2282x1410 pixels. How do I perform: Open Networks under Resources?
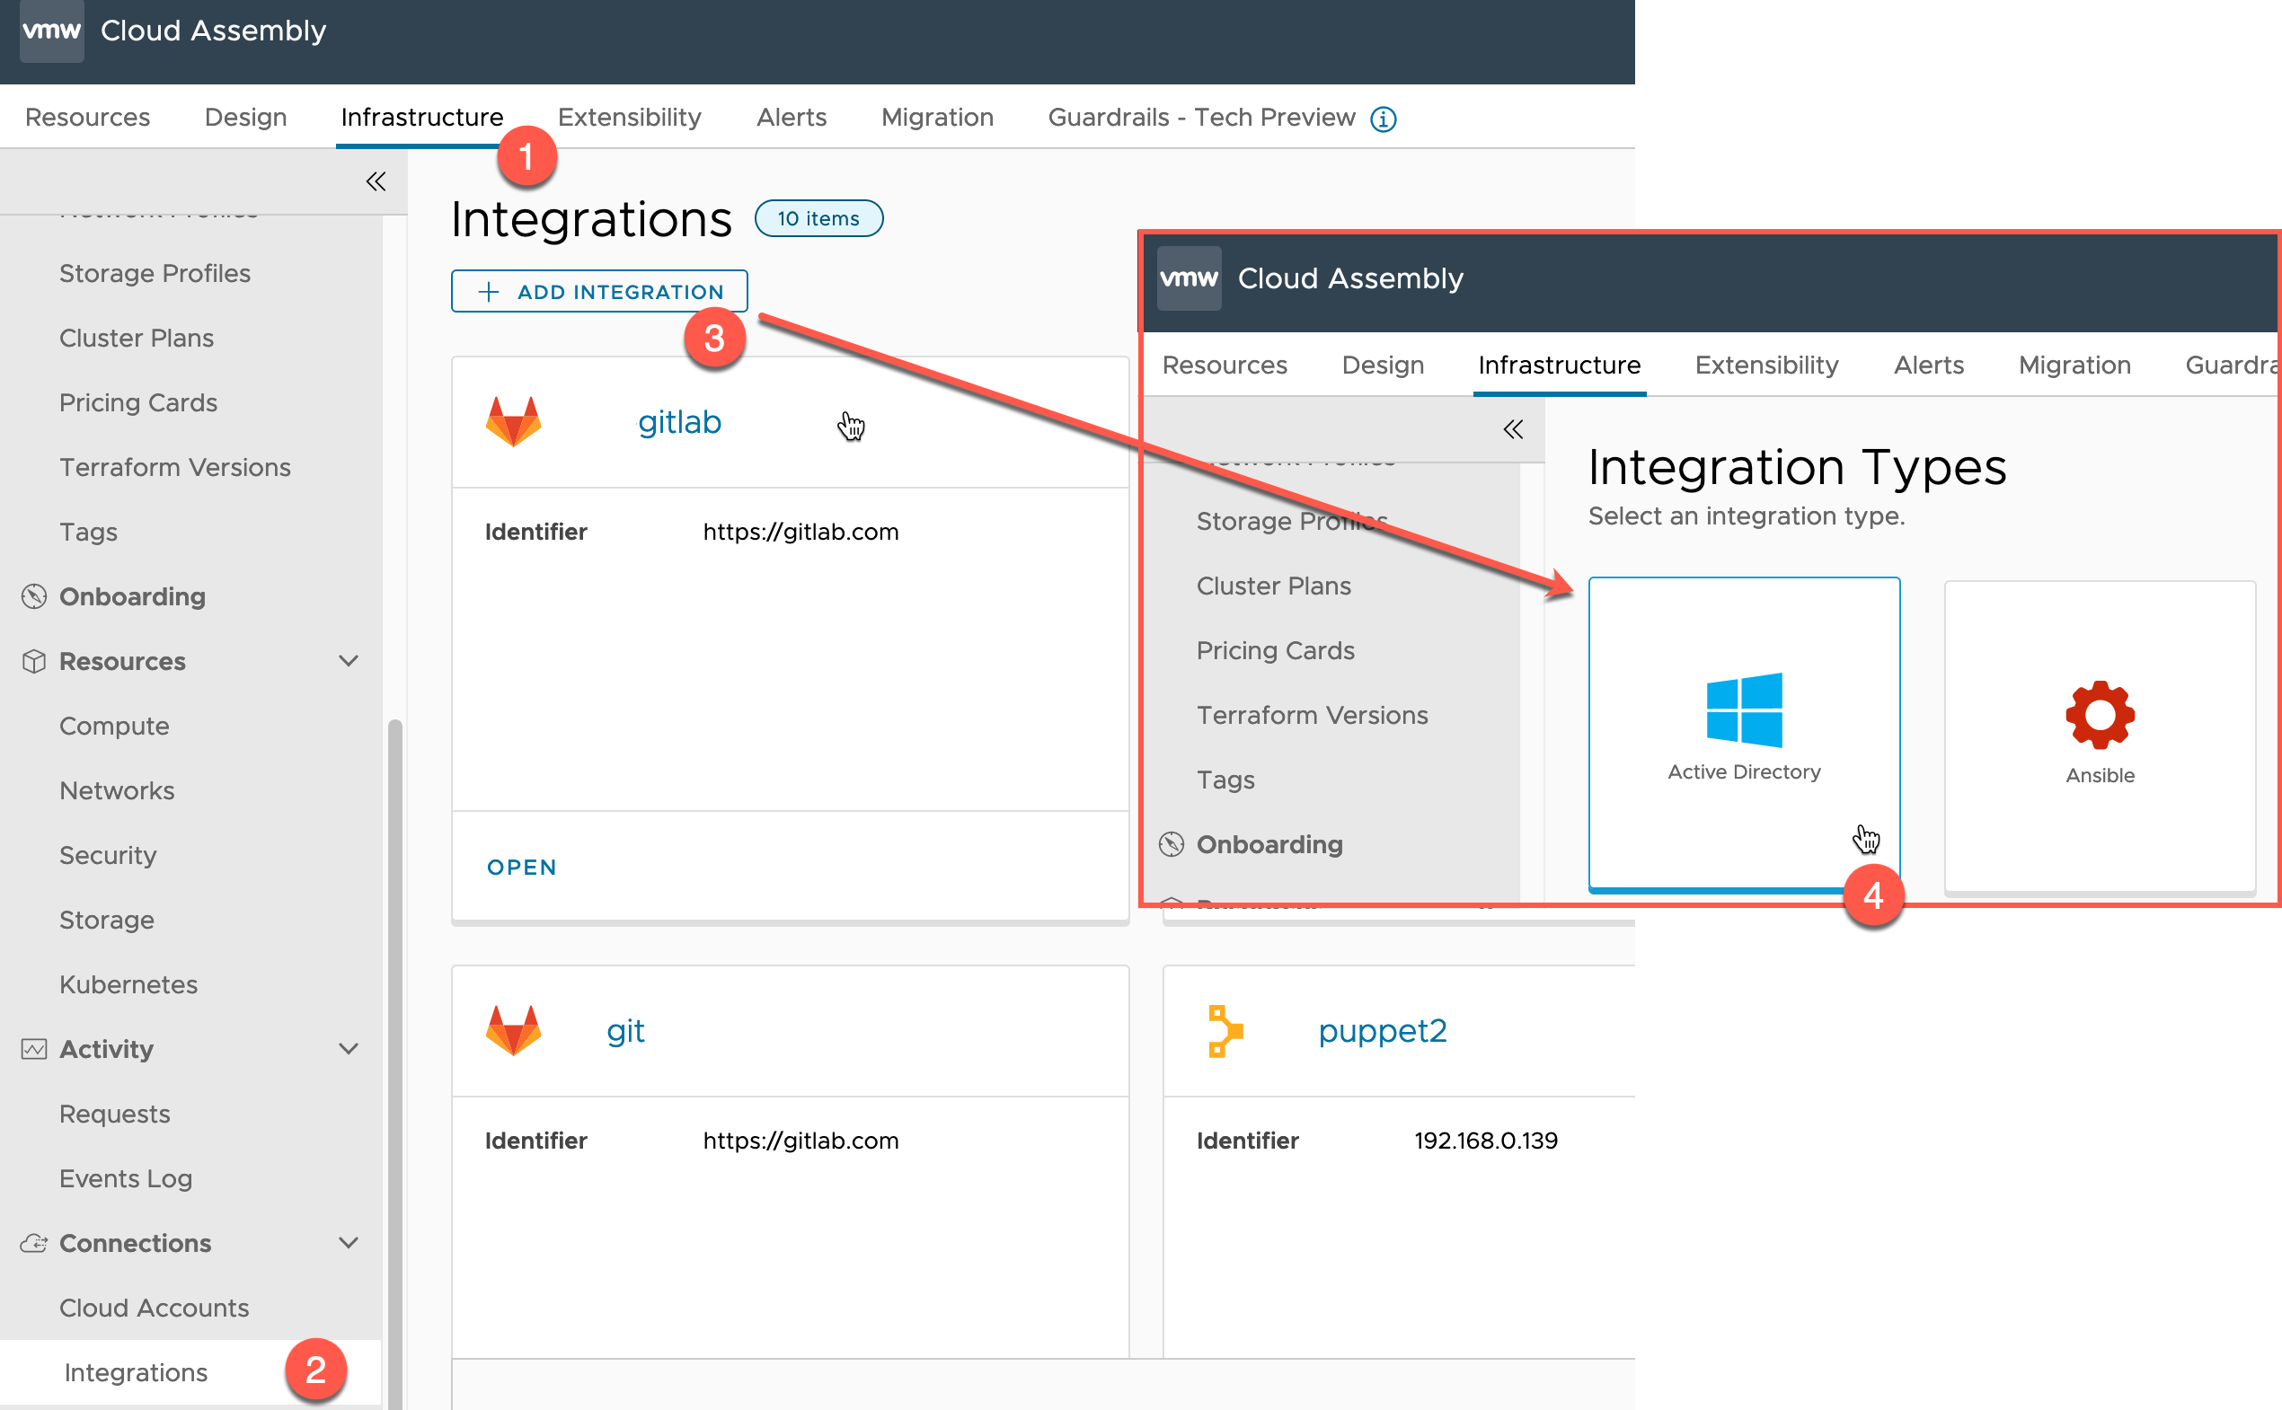click(x=117, y=791)
